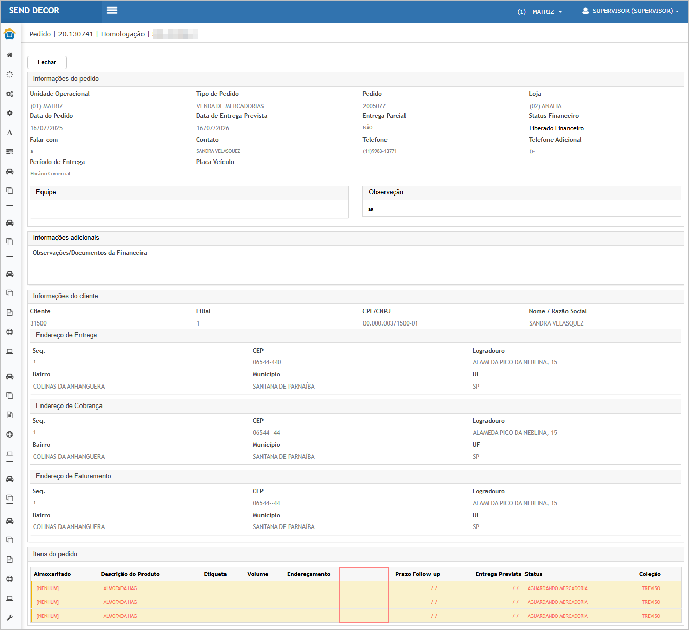Click the dotted spinner icon in sidebar

click(9, 74)
